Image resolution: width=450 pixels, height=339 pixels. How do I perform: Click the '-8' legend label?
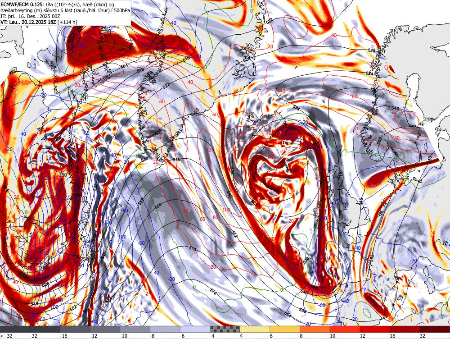point(153,335)
